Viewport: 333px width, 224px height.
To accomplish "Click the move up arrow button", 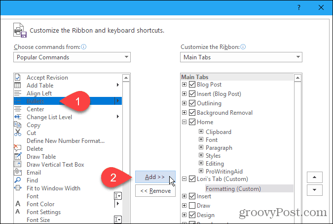I will pyautogui.click(x=315, y=177).
